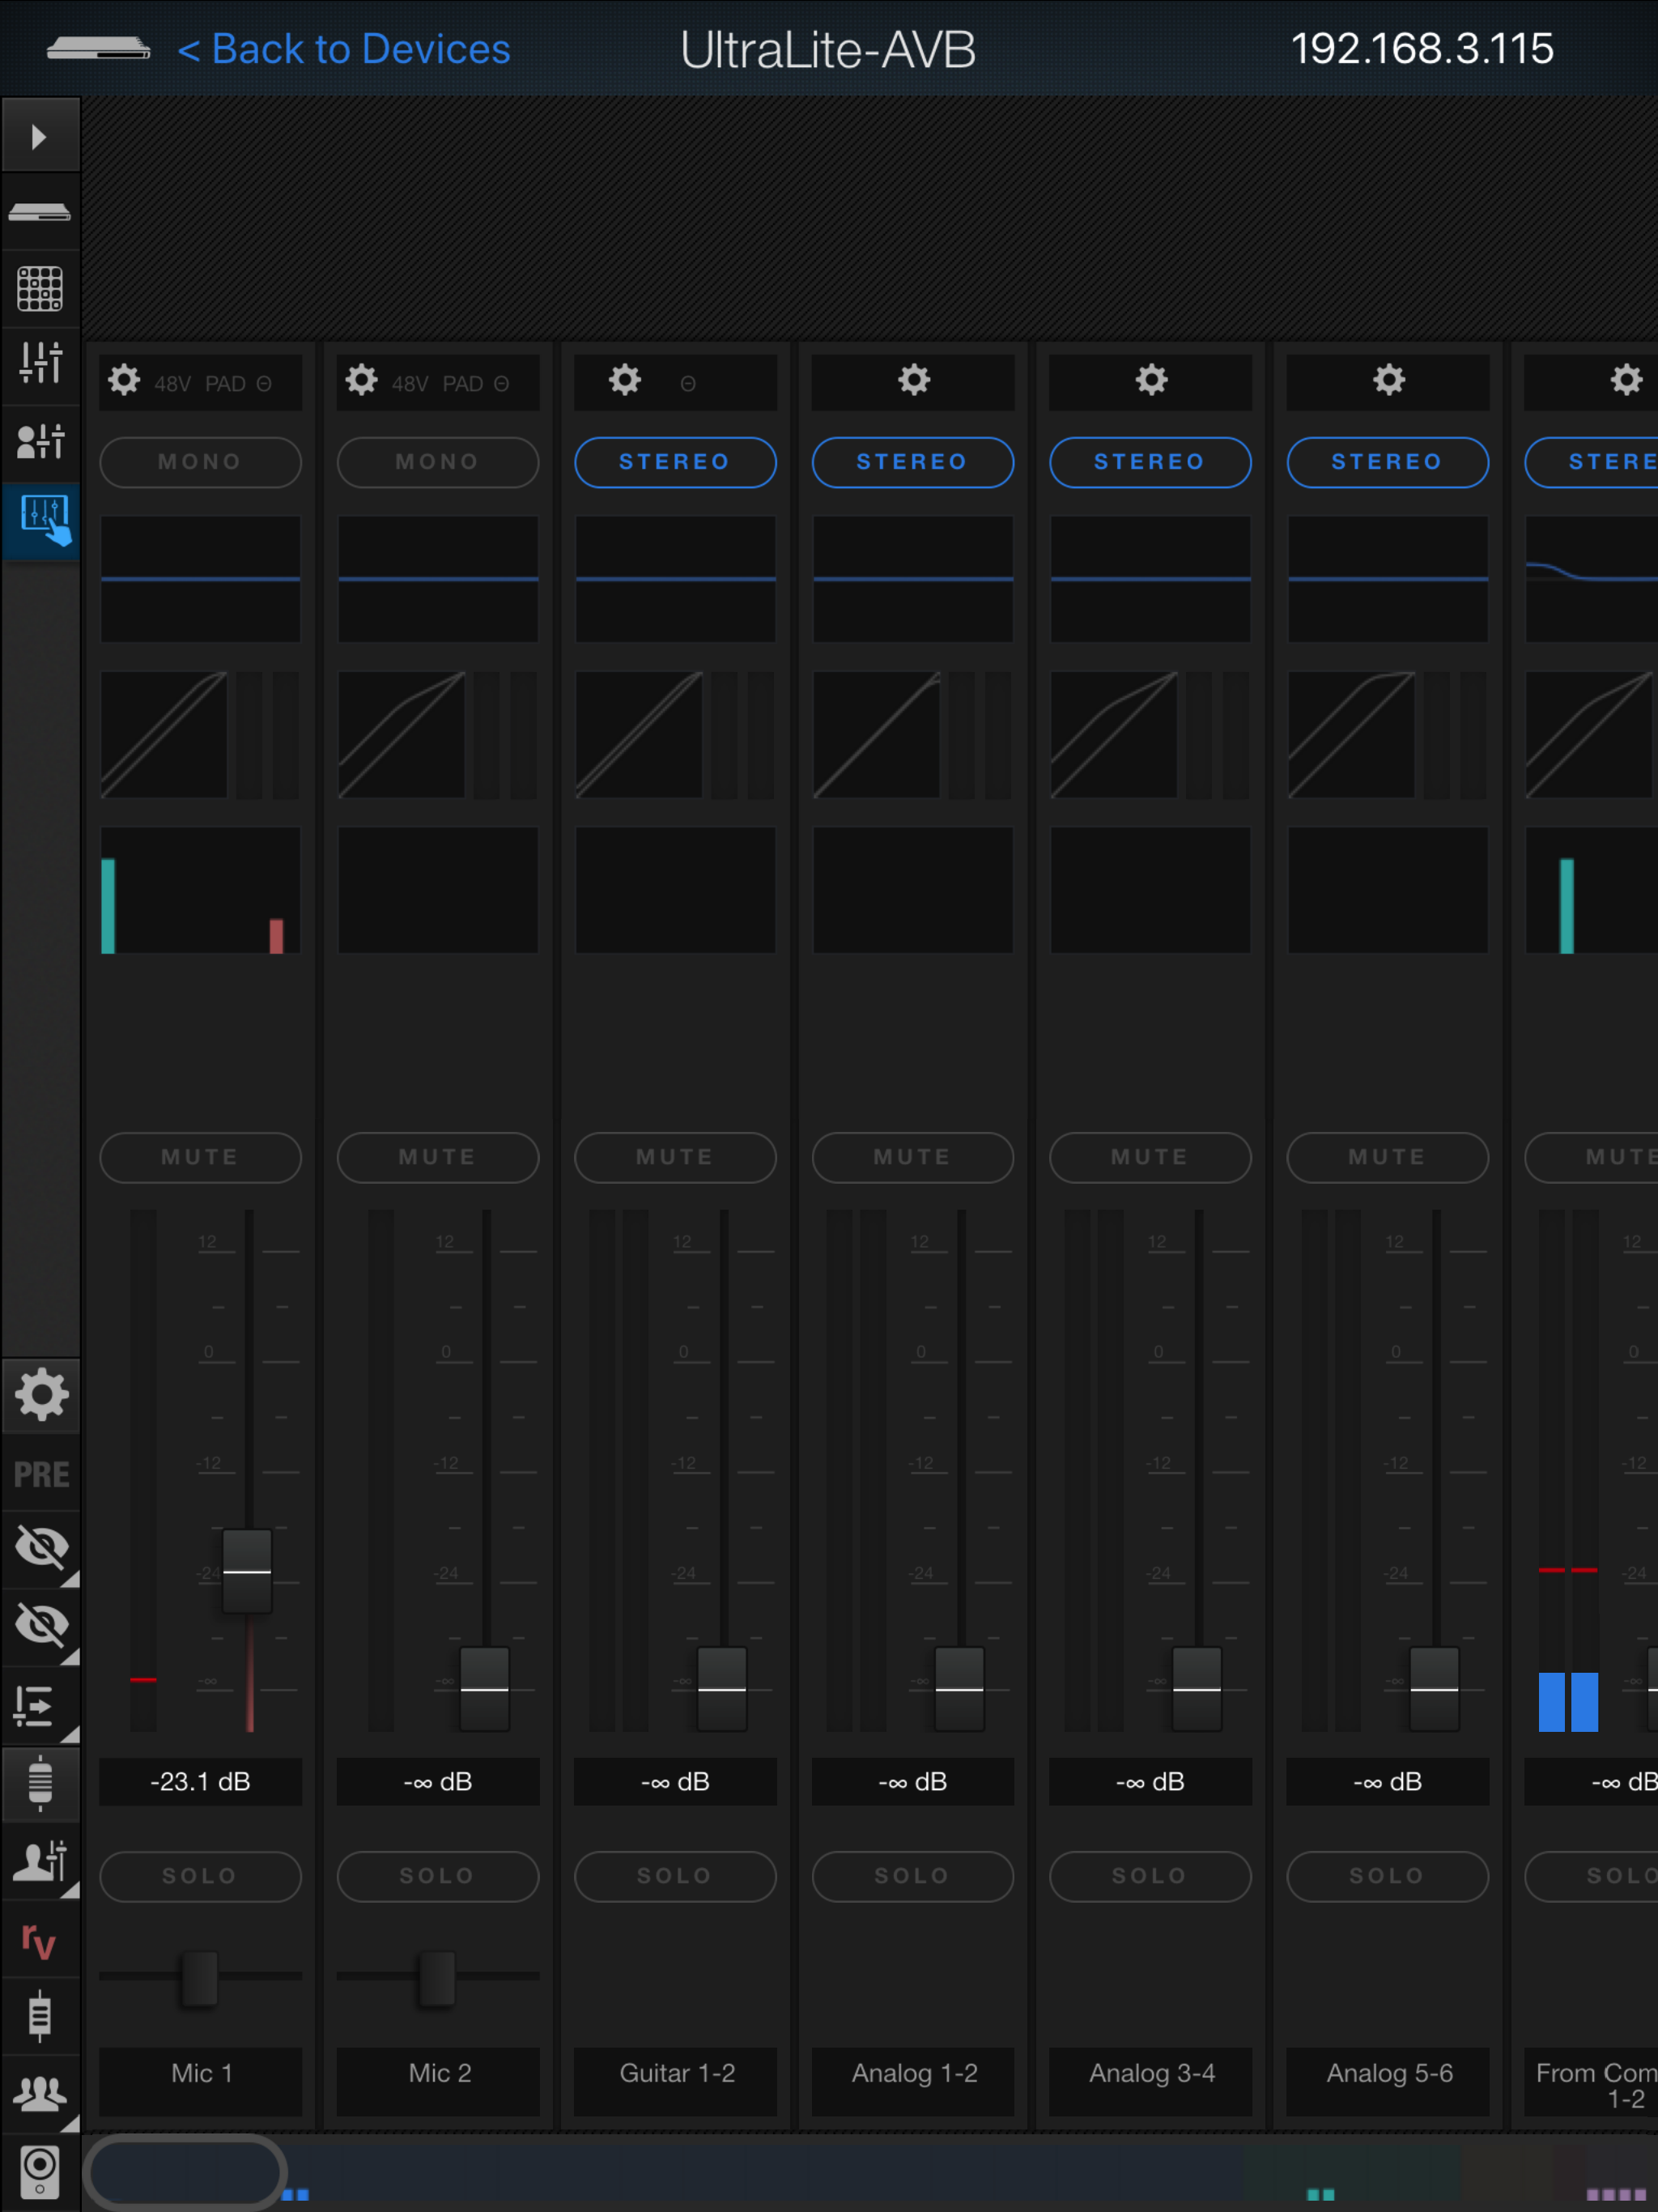The width and height of the screenshot is (1658, 2212).
Task: Toggle the PRE button in sidebar
Action: coord(40,1474)
